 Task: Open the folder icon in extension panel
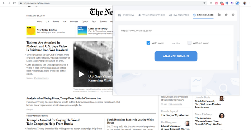click(x=219, y=15)
